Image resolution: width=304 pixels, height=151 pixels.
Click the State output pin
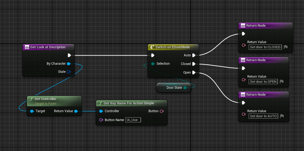(x=69, y=72)
